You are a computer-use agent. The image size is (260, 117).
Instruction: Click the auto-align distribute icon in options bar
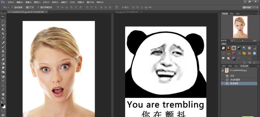[117, 7]
